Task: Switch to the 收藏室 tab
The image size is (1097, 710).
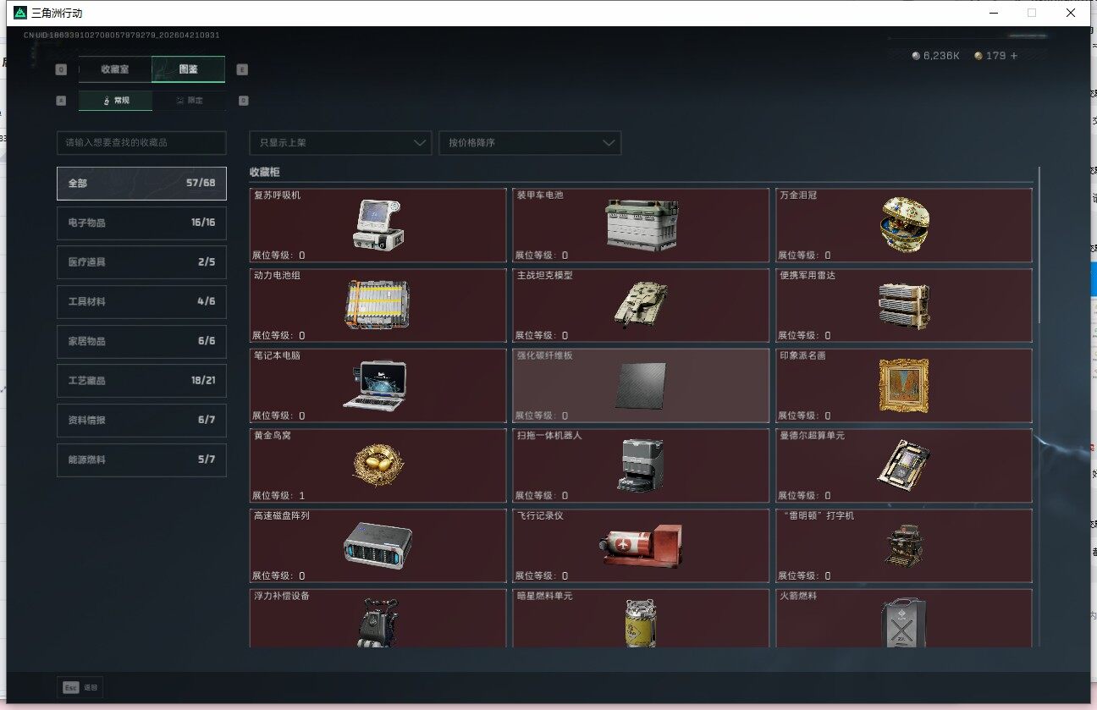Action: 115,69
